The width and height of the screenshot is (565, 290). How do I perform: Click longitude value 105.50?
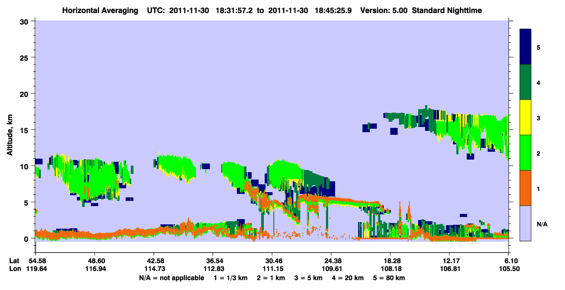(509, 269)
